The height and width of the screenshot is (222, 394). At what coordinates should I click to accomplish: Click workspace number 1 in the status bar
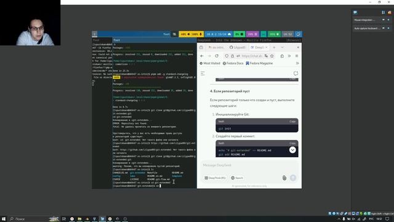pos(94,34)
